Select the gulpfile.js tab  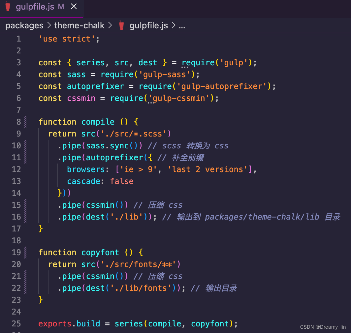[35, 7]
